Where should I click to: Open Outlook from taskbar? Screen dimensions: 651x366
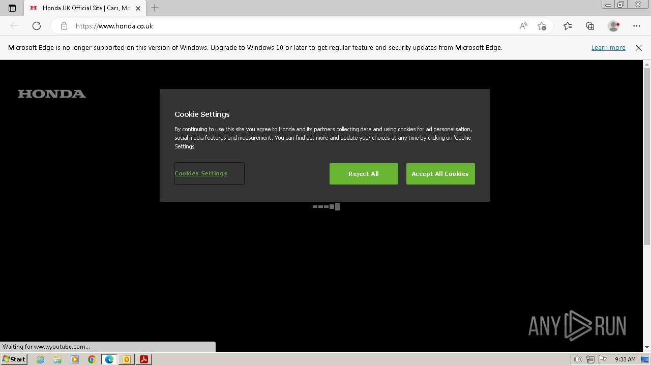pyautogui.click(x=127, y=359)
